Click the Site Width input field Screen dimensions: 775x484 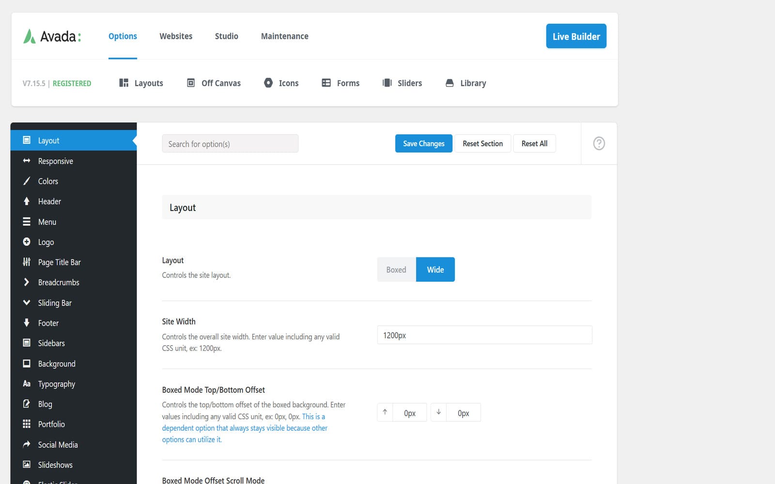coord(484,335)
